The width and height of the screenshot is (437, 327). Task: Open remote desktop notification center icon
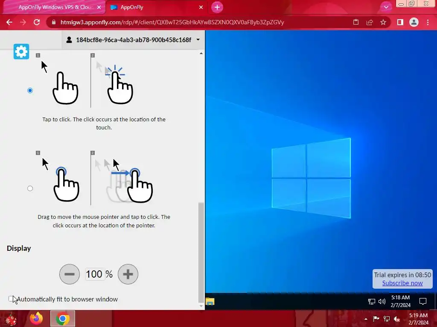(423, 301)
